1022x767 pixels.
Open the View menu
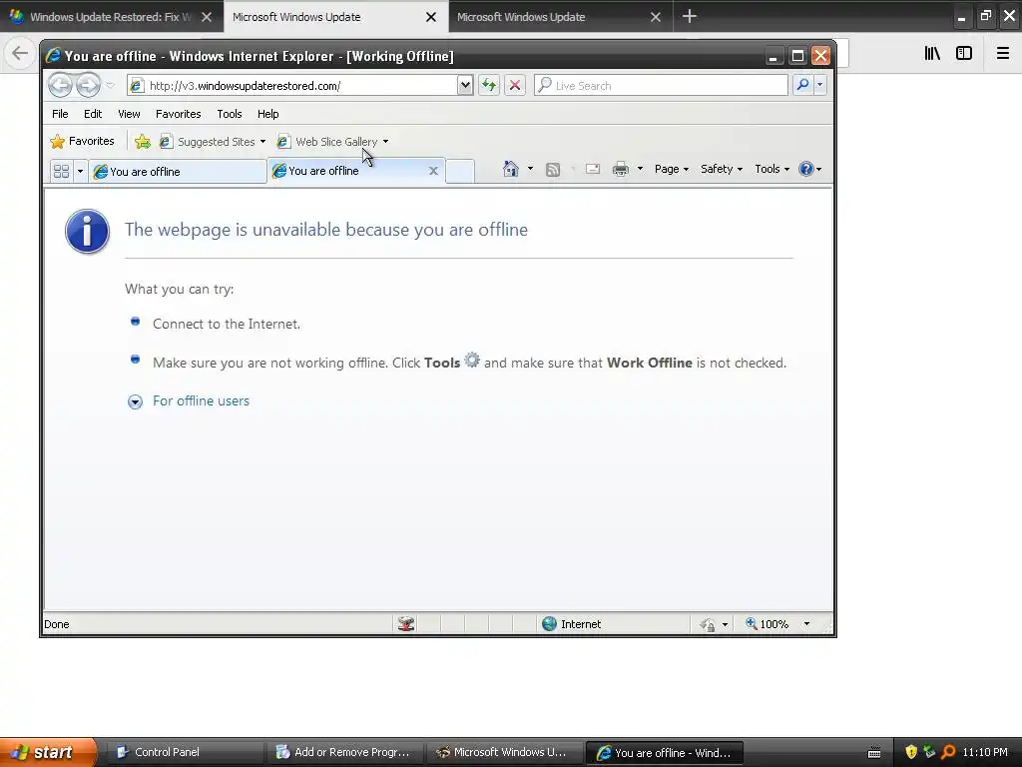coord(129,114)
